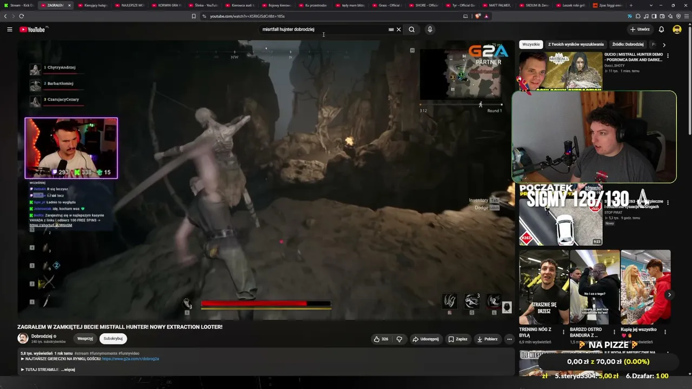Open YouTube notifications bell
This screenshot has height=389, width=692.
click(661, 30)
